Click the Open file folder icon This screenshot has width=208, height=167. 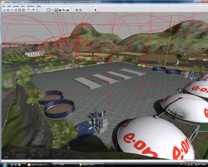8,10
